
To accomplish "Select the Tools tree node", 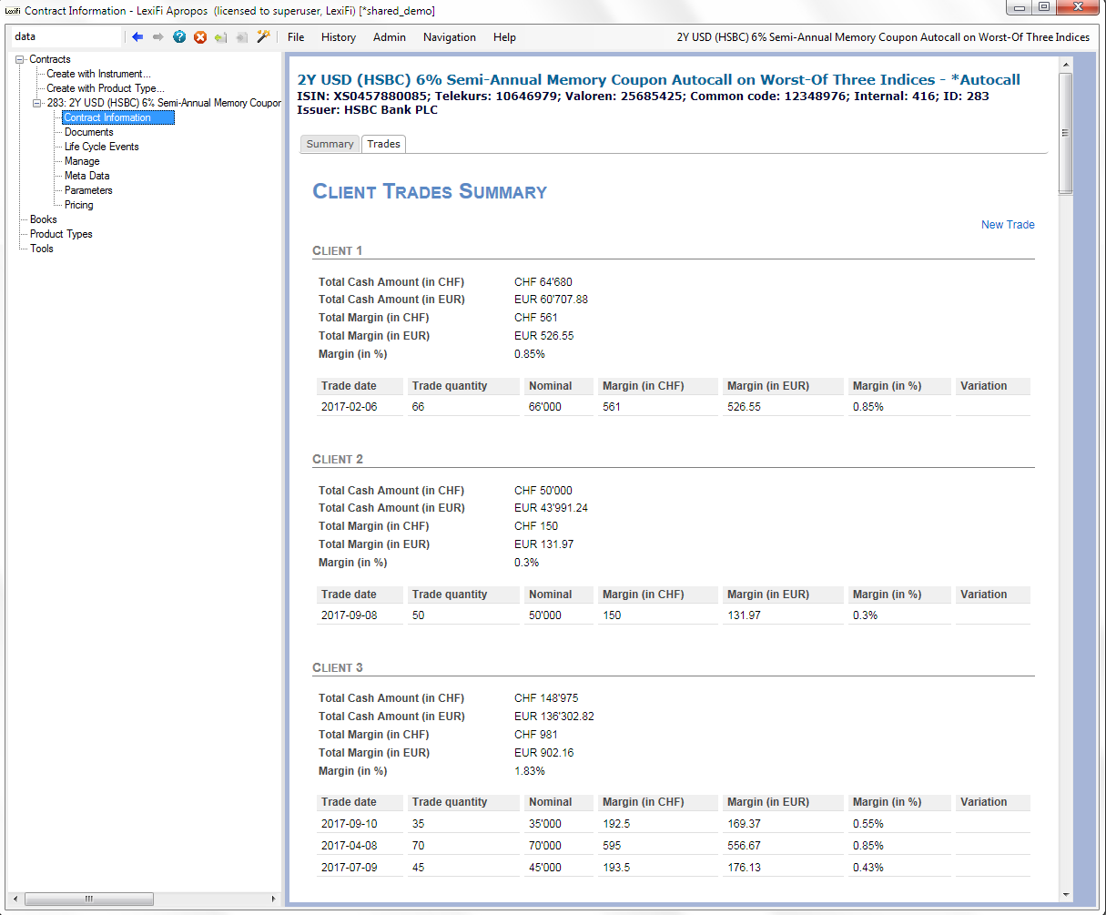I will [x=42, y=249].
